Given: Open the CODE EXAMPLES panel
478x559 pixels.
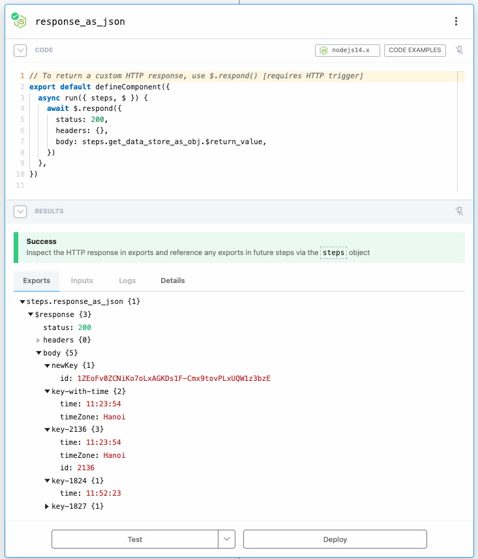Looking at the screenshot, I should pos(415,50).
